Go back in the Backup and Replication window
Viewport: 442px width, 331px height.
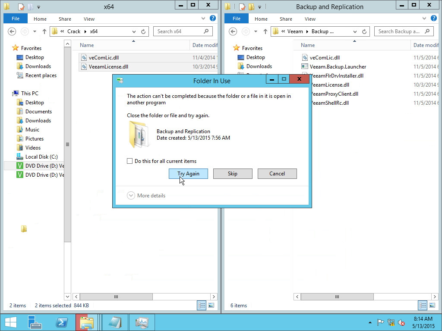coord(233,31)
